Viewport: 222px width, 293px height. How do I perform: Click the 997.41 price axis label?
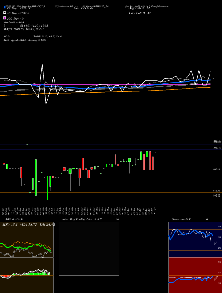pos(217,169)
